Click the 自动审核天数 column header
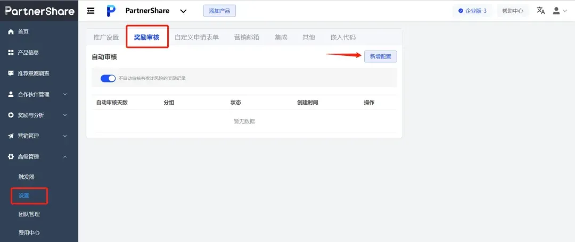The width and height of the screenshot is (575, 242). point(112,103)
